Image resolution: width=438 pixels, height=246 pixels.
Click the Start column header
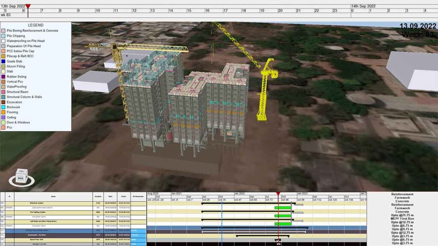tap(110, 196)
